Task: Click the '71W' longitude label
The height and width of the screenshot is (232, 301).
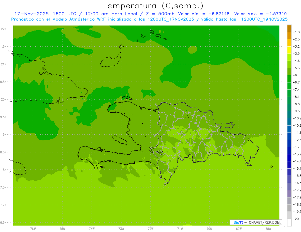Action: coord(180,229)
